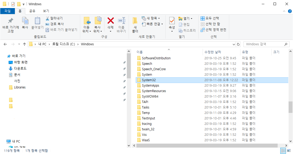Click the search magnifier icon
The height and width of the screenshot is (154, 293).
[286, 44]
